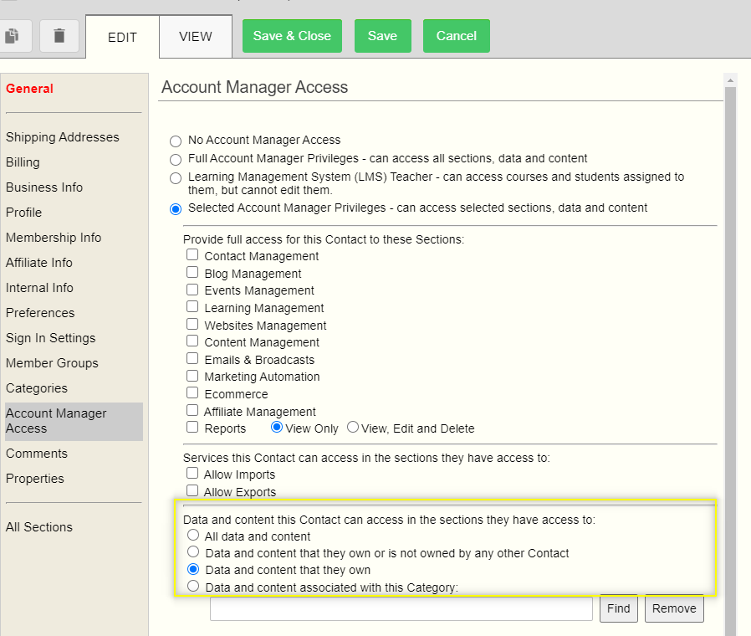Check the Content Management checkbox
Image resolution: width=751 pixels, height=636 pixels.
click(192, 341)
